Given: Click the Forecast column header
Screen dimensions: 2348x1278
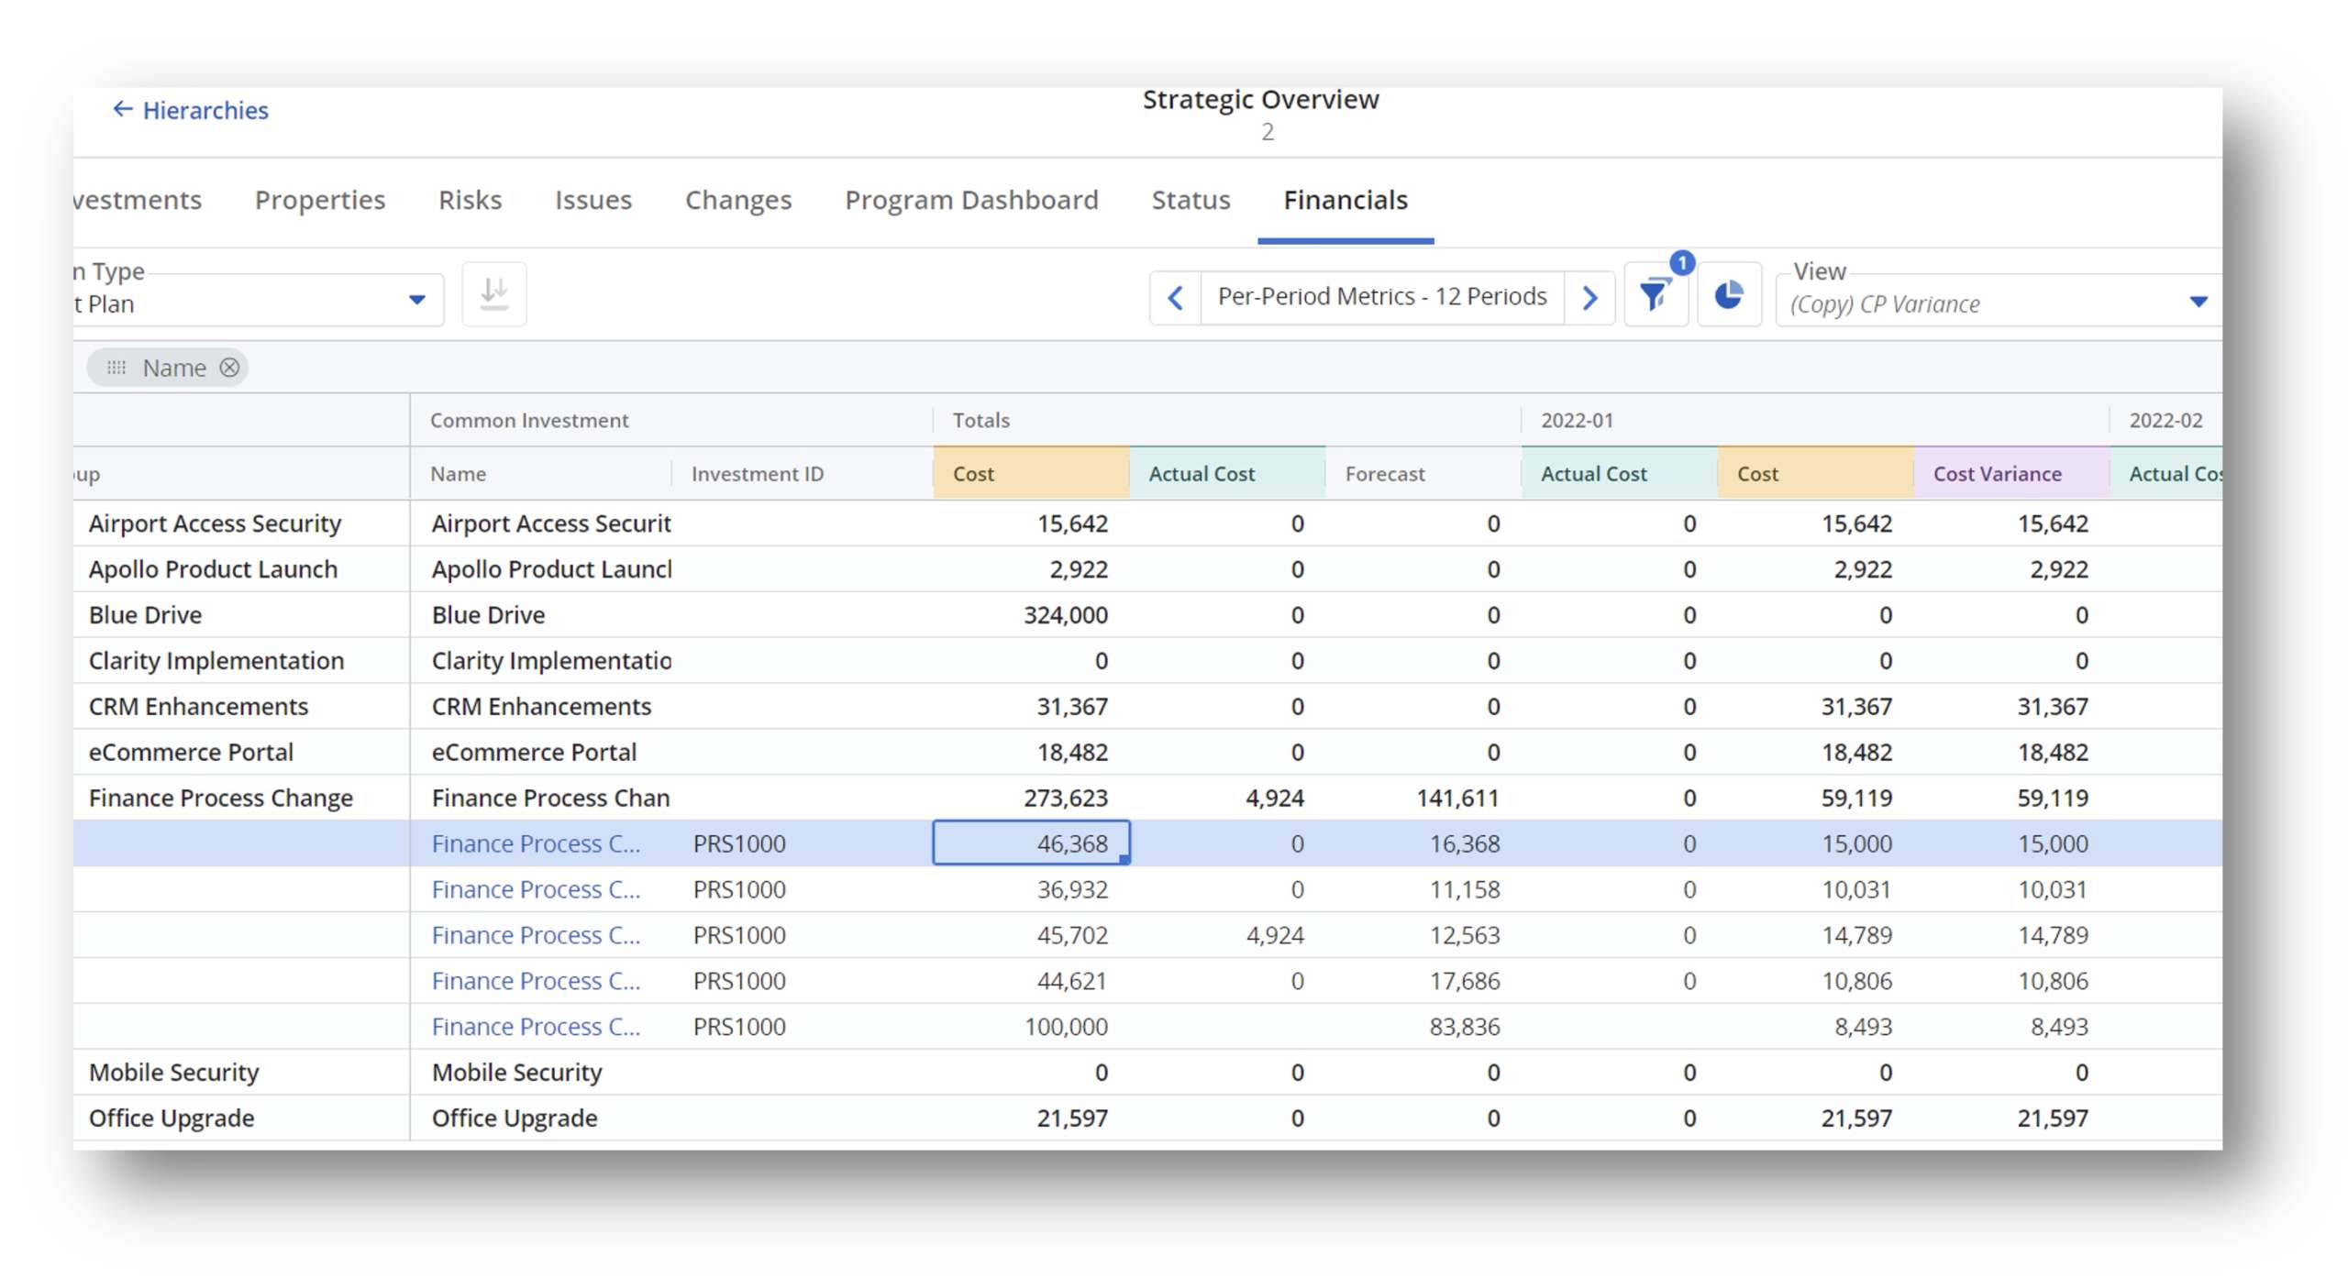Looking at the screenshot, I should [1423, 473].
